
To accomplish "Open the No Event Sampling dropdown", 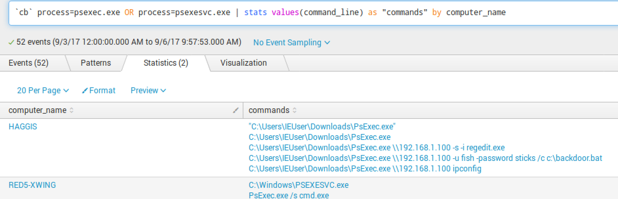I will tap(291, 43).
